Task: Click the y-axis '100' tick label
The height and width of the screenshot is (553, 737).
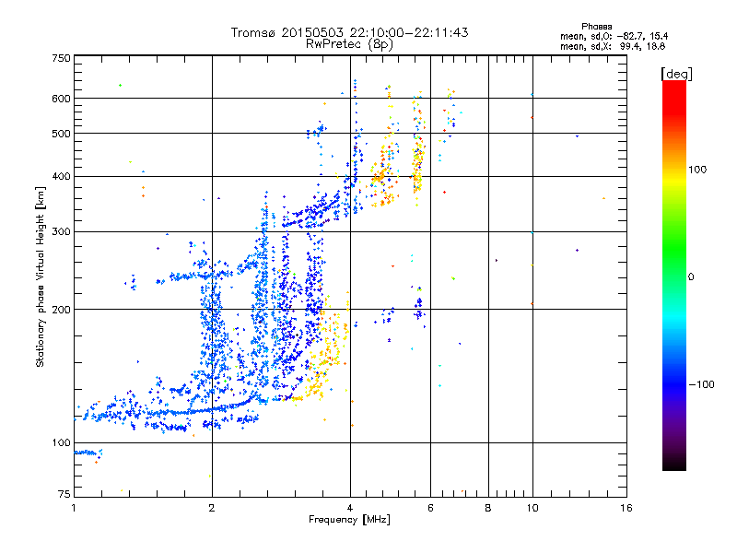Action: click(61, 442)
